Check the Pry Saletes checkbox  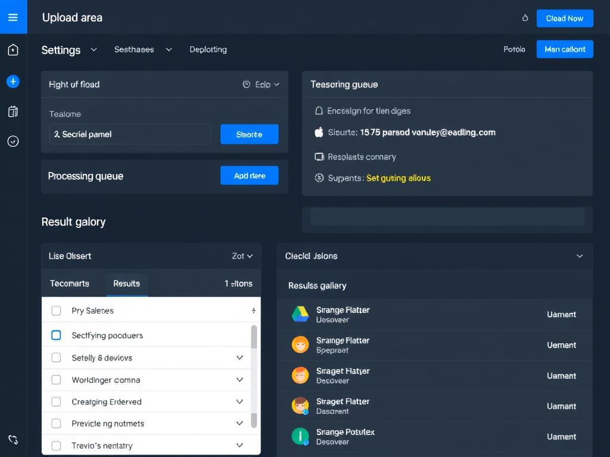[x=56, y=311]
